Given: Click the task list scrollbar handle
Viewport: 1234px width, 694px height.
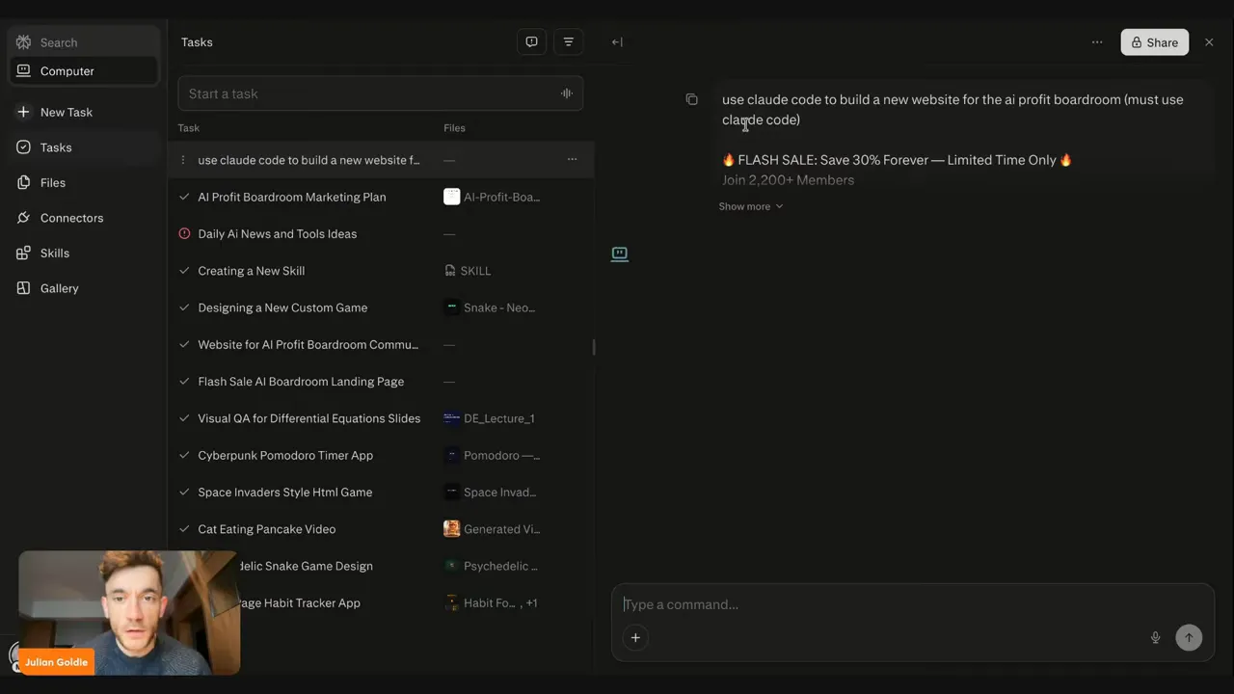Looking at the screenshot, I should click(594, 347).
